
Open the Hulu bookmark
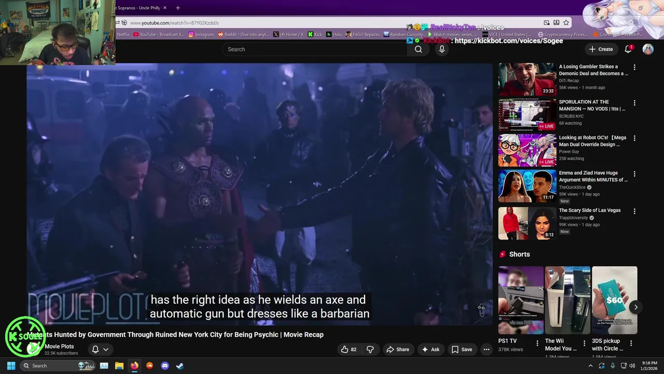[x=334, y=34]
